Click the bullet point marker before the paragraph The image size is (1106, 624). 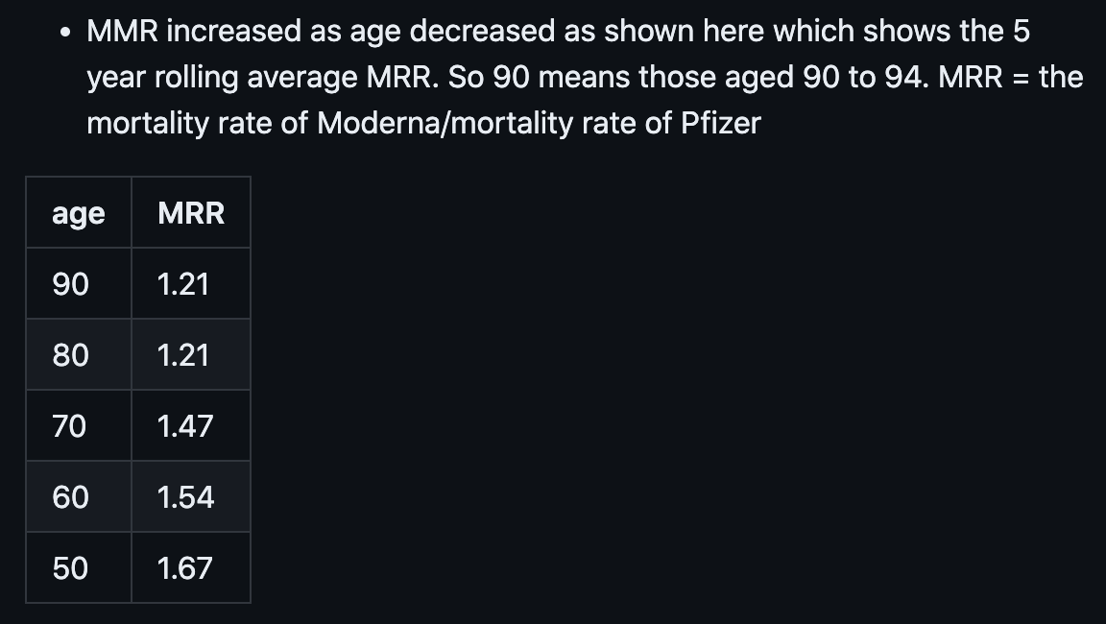click(64, 34)
